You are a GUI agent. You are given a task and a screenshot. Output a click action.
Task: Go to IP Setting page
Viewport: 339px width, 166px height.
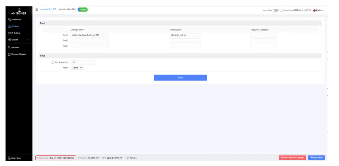pyautogui.click(x=16, y=33)
